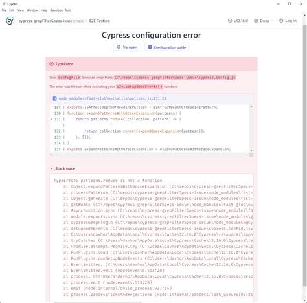This screenshot has height=303, width=307.
Task: Click the TypeError warning icon
Action: 51,64
